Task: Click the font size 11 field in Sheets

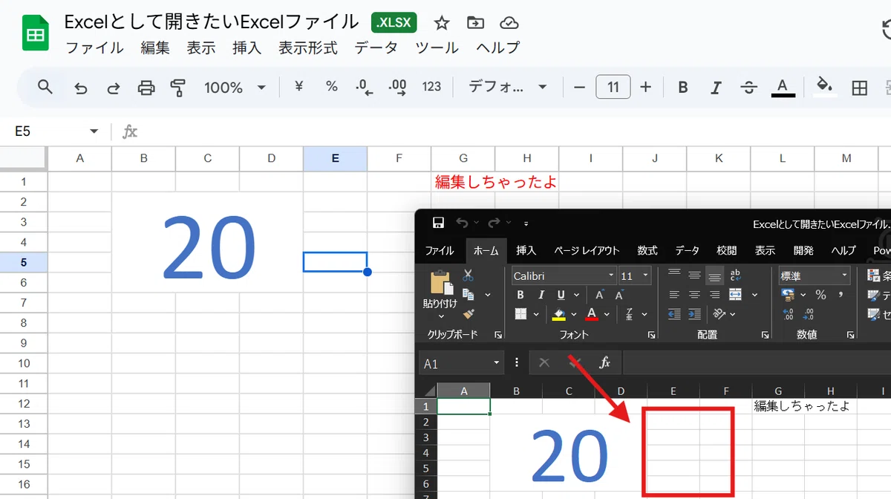Action: click(x=613, y=87)
